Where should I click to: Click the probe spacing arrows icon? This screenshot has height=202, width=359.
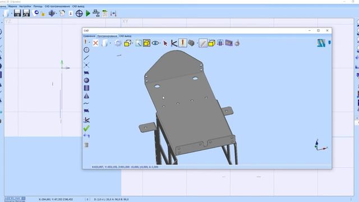pos(113,13)
